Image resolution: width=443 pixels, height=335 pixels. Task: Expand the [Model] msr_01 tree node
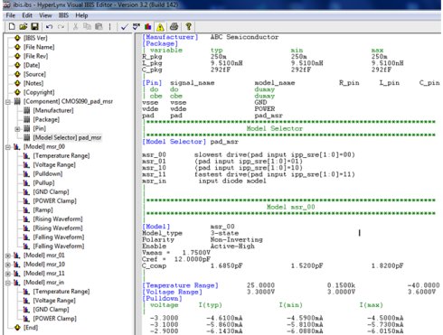coord(8,256)
